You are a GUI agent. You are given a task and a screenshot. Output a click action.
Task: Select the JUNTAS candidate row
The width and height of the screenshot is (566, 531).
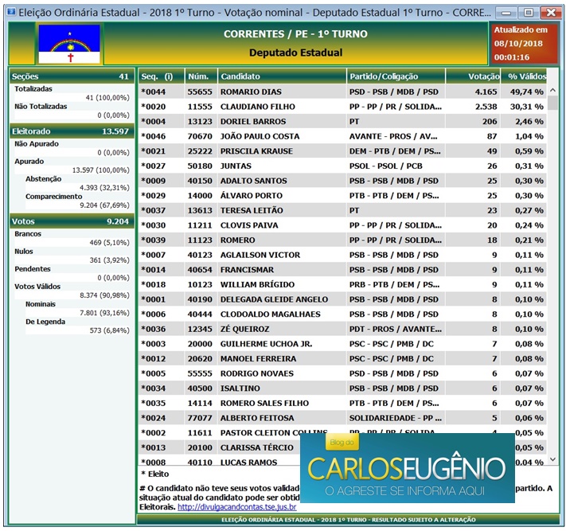(342, 166)
